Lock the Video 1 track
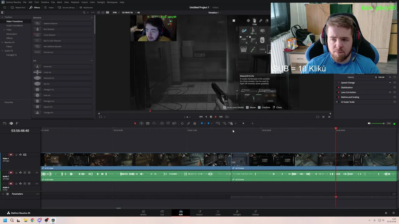399x224 pixels. click(16, 155)
